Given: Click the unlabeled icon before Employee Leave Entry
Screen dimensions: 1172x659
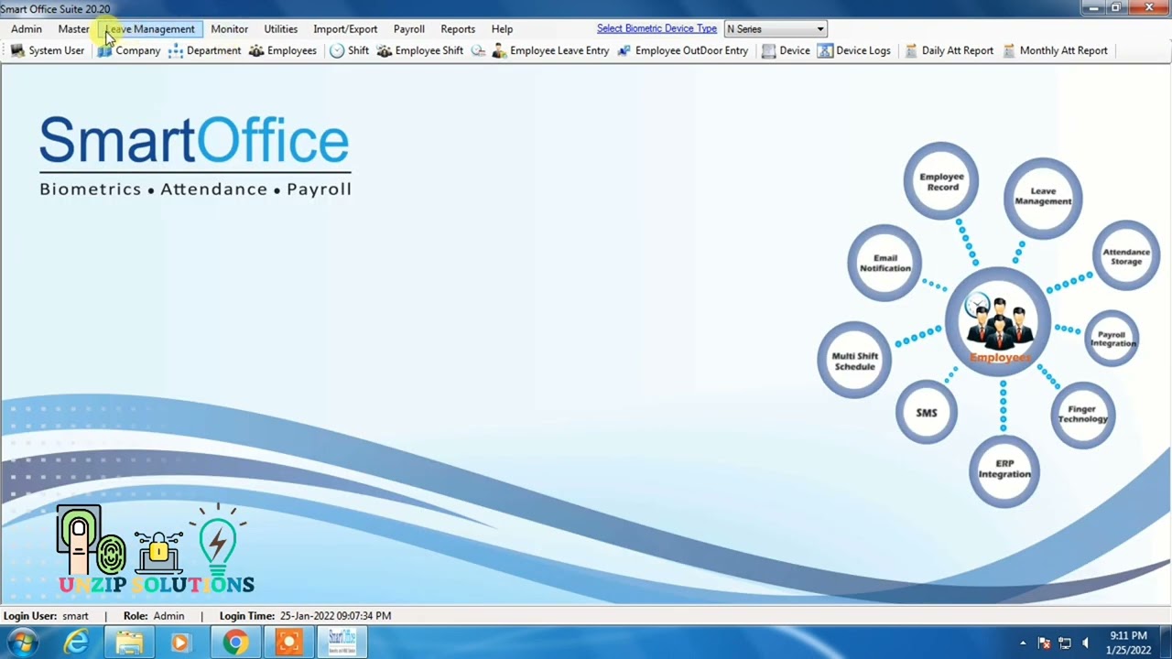Looking at the screenshot, I should [478, 50].
